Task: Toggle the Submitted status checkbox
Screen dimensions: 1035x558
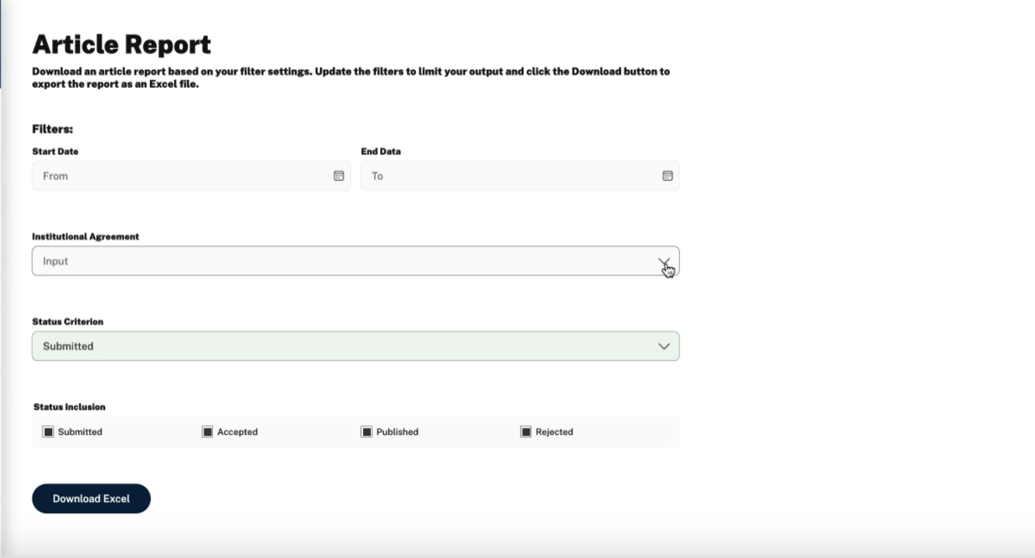Action: coord(48,432)
